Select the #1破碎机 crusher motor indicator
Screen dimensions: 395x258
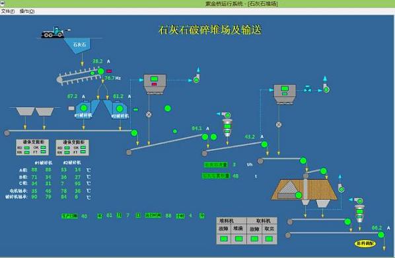point(84,108)
